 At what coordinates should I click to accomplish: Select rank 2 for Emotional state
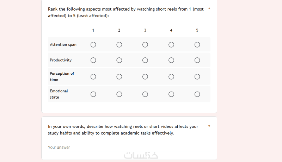coord(119,94)
